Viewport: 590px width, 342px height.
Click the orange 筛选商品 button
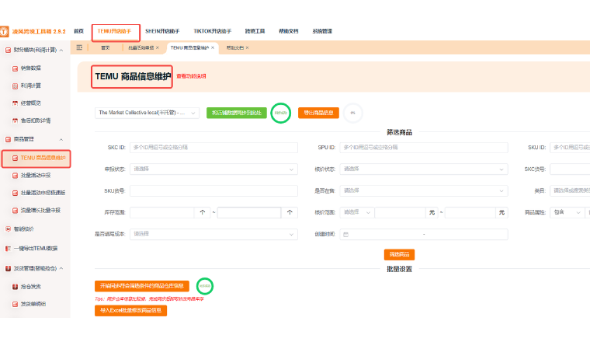coord(399,255)
